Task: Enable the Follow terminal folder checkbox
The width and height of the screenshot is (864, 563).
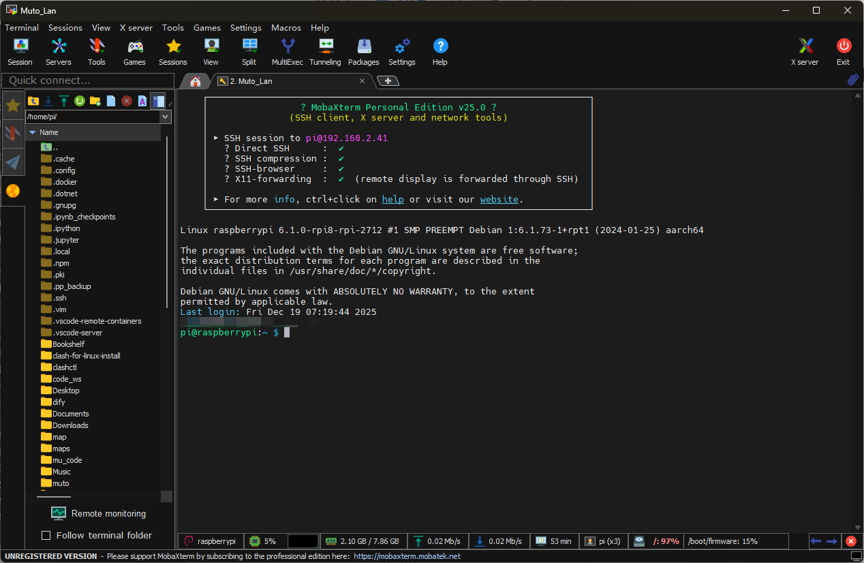Action: click(x=46, y=535)
